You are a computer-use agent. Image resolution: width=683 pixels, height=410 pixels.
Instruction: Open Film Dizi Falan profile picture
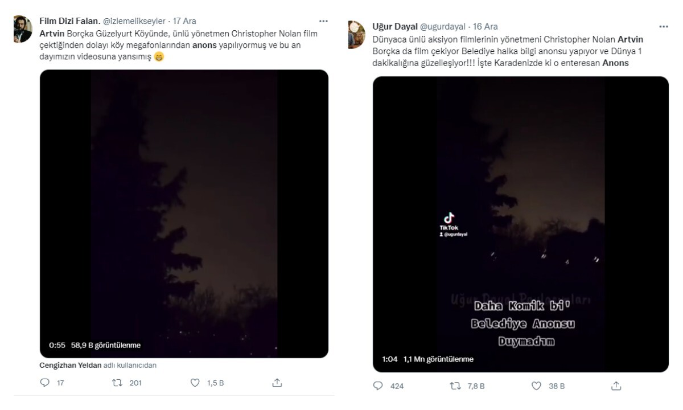pyautogui.click(x=23, y=29)
